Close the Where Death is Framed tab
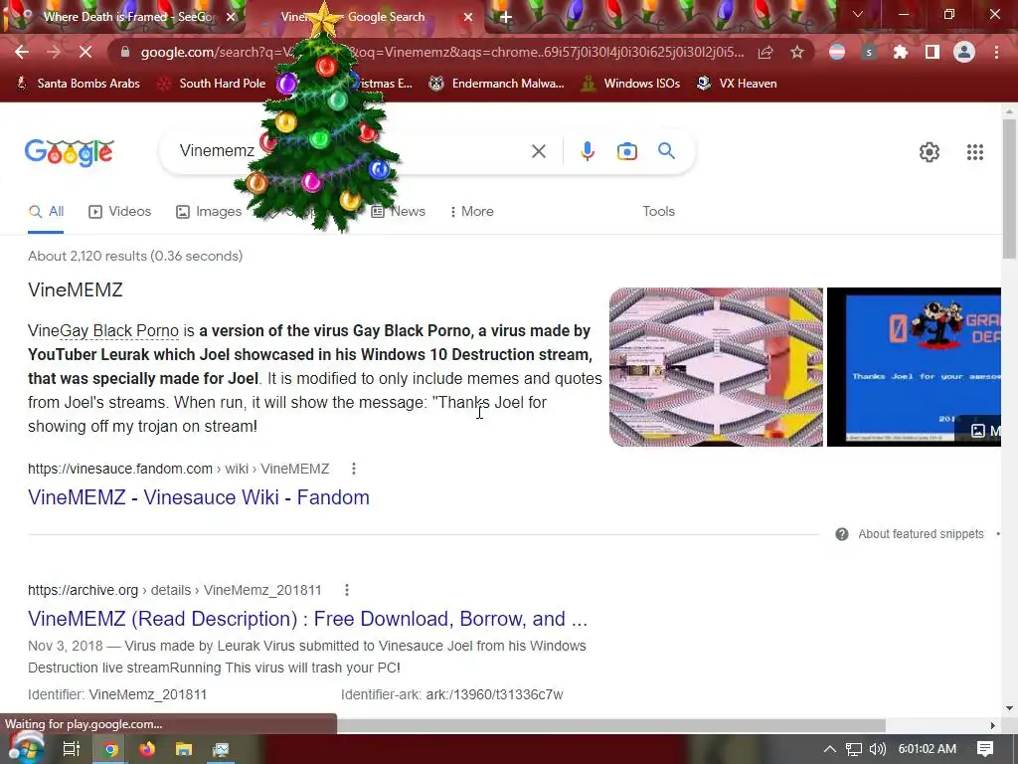Image resolution: width=1018 pixels, height=764 pixels. coord(231,17)
